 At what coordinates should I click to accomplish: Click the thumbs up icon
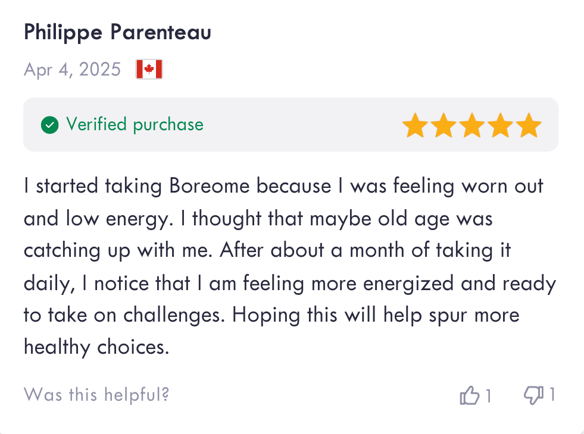(470, 395)
